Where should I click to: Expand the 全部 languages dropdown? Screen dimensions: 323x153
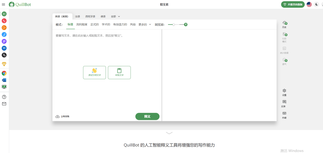[x=115, y=16]
